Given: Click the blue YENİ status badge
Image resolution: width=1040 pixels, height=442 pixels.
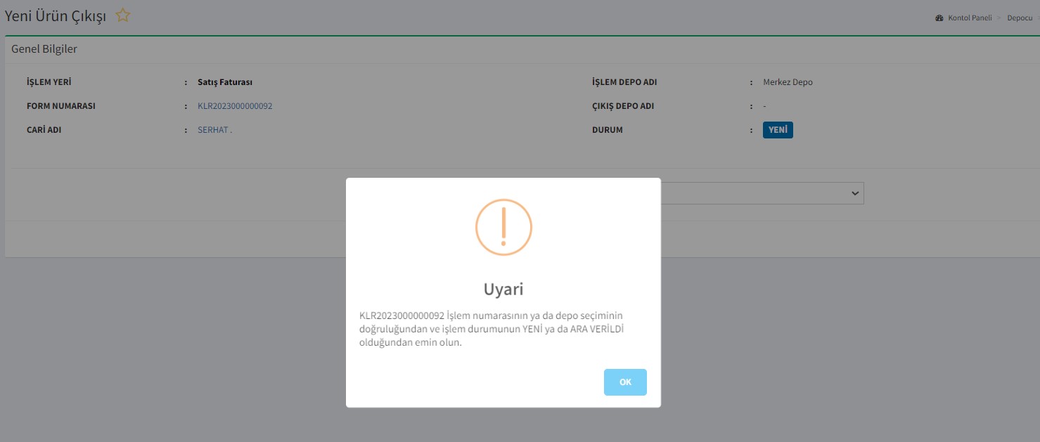Looking at the screenshot, I should 778,130.
